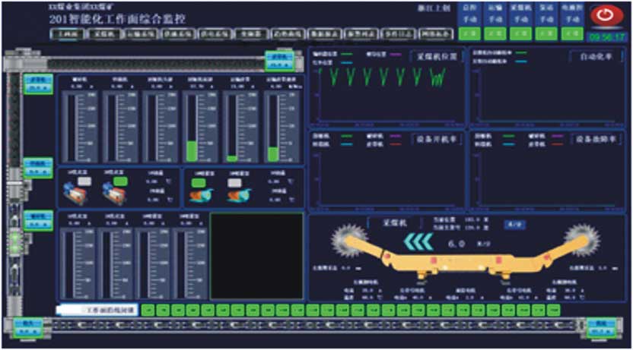Click the 采煤机位置 chart title button

pos(435,57)
